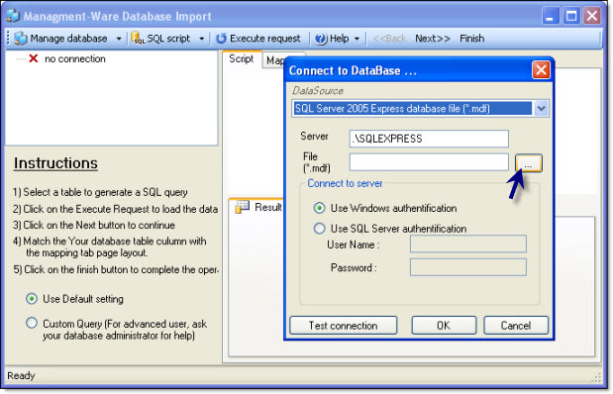This screenshot has height=394, width=613.
Task: Close the Database Import main window
Action: click(592, 16)
